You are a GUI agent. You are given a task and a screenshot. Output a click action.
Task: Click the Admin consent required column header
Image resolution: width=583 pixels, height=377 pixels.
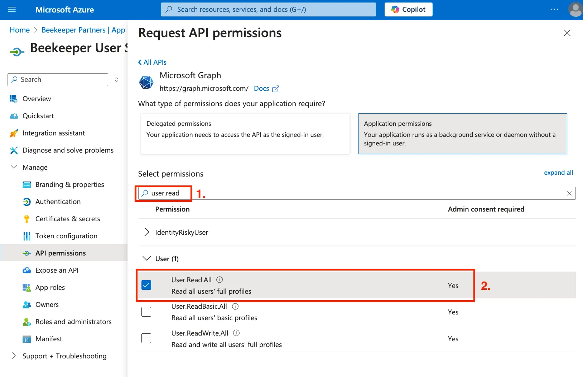pyautogui.click(x=486, y=209)
